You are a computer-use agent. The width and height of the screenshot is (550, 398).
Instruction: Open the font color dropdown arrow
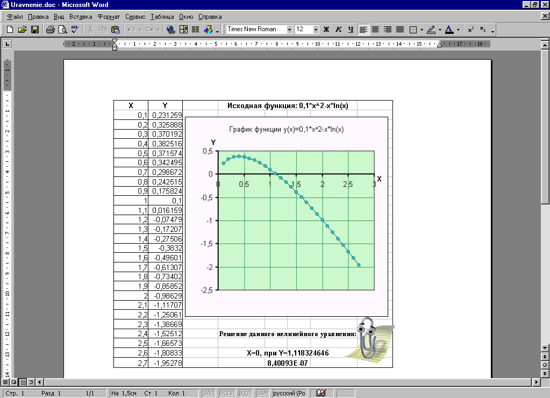(458, 30)
